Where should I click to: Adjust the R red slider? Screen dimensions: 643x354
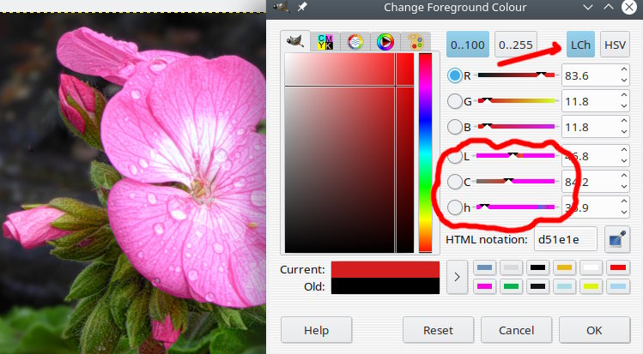pos(516,75)
